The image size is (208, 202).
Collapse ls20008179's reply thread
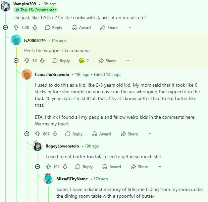16,61
